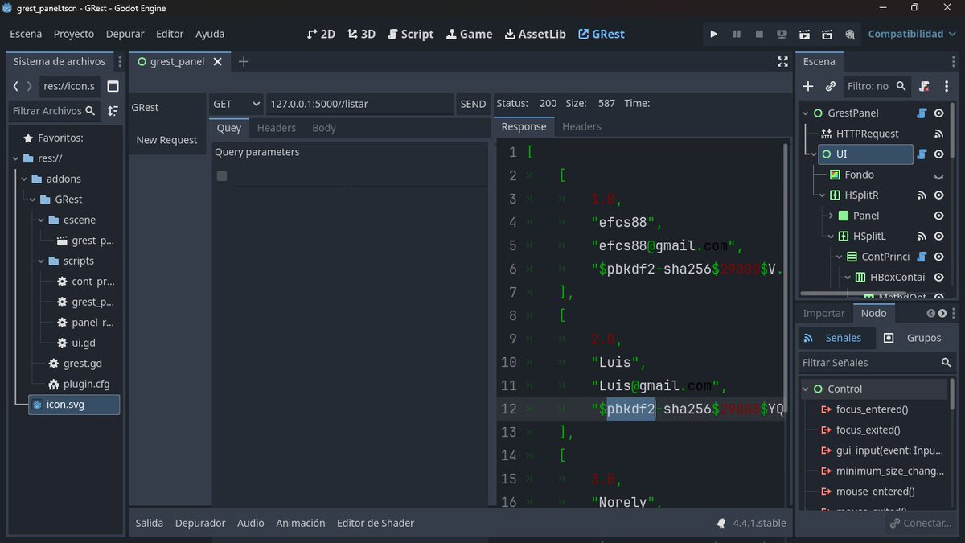Open file system dock options menu

click(x=119, y=61)
